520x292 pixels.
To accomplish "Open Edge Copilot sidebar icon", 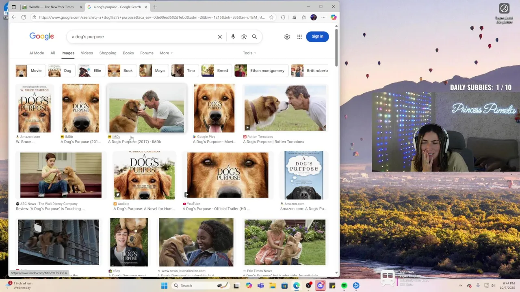I will pos(334,17).
